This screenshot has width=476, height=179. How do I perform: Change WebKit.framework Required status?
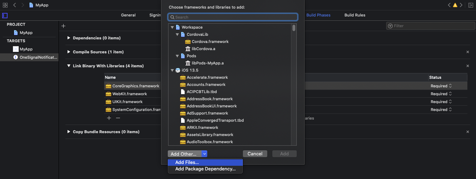pyautogui.click(x=441, y=94)
